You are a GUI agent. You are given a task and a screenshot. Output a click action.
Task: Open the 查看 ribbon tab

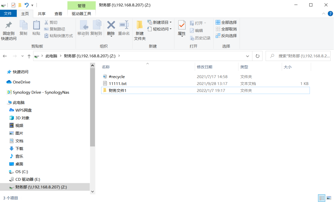58,14
